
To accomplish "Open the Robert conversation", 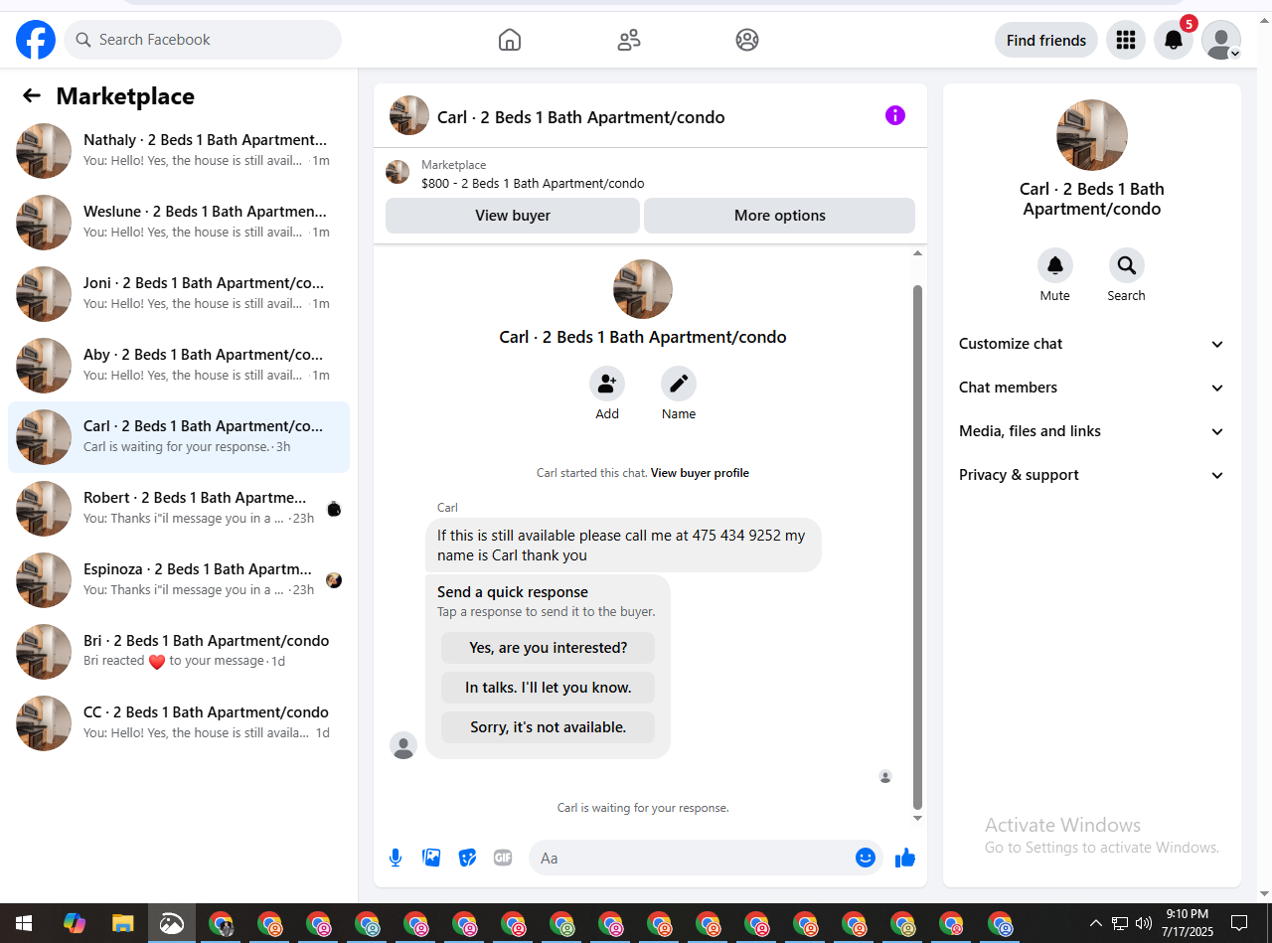I will click(179, 509).
